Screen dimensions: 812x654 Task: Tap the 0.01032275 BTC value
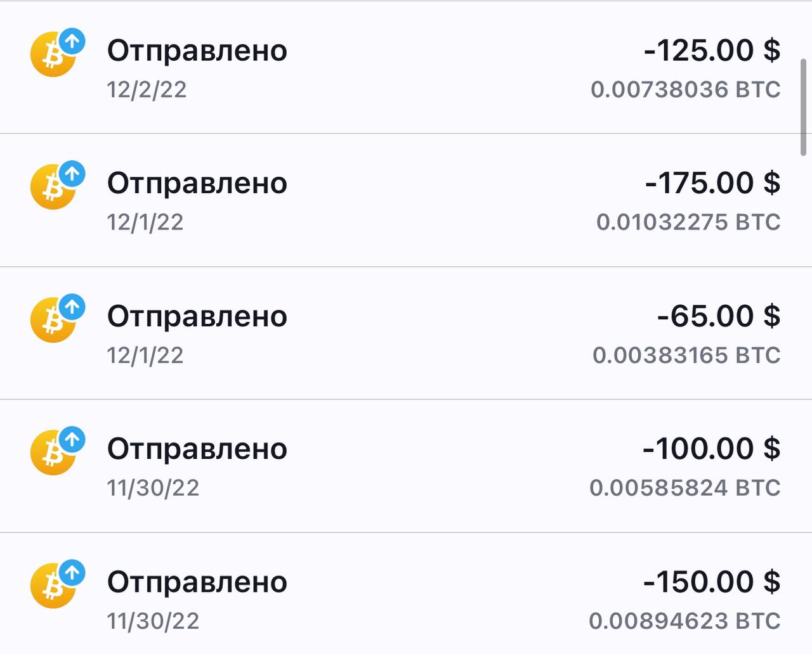point(688,222)
